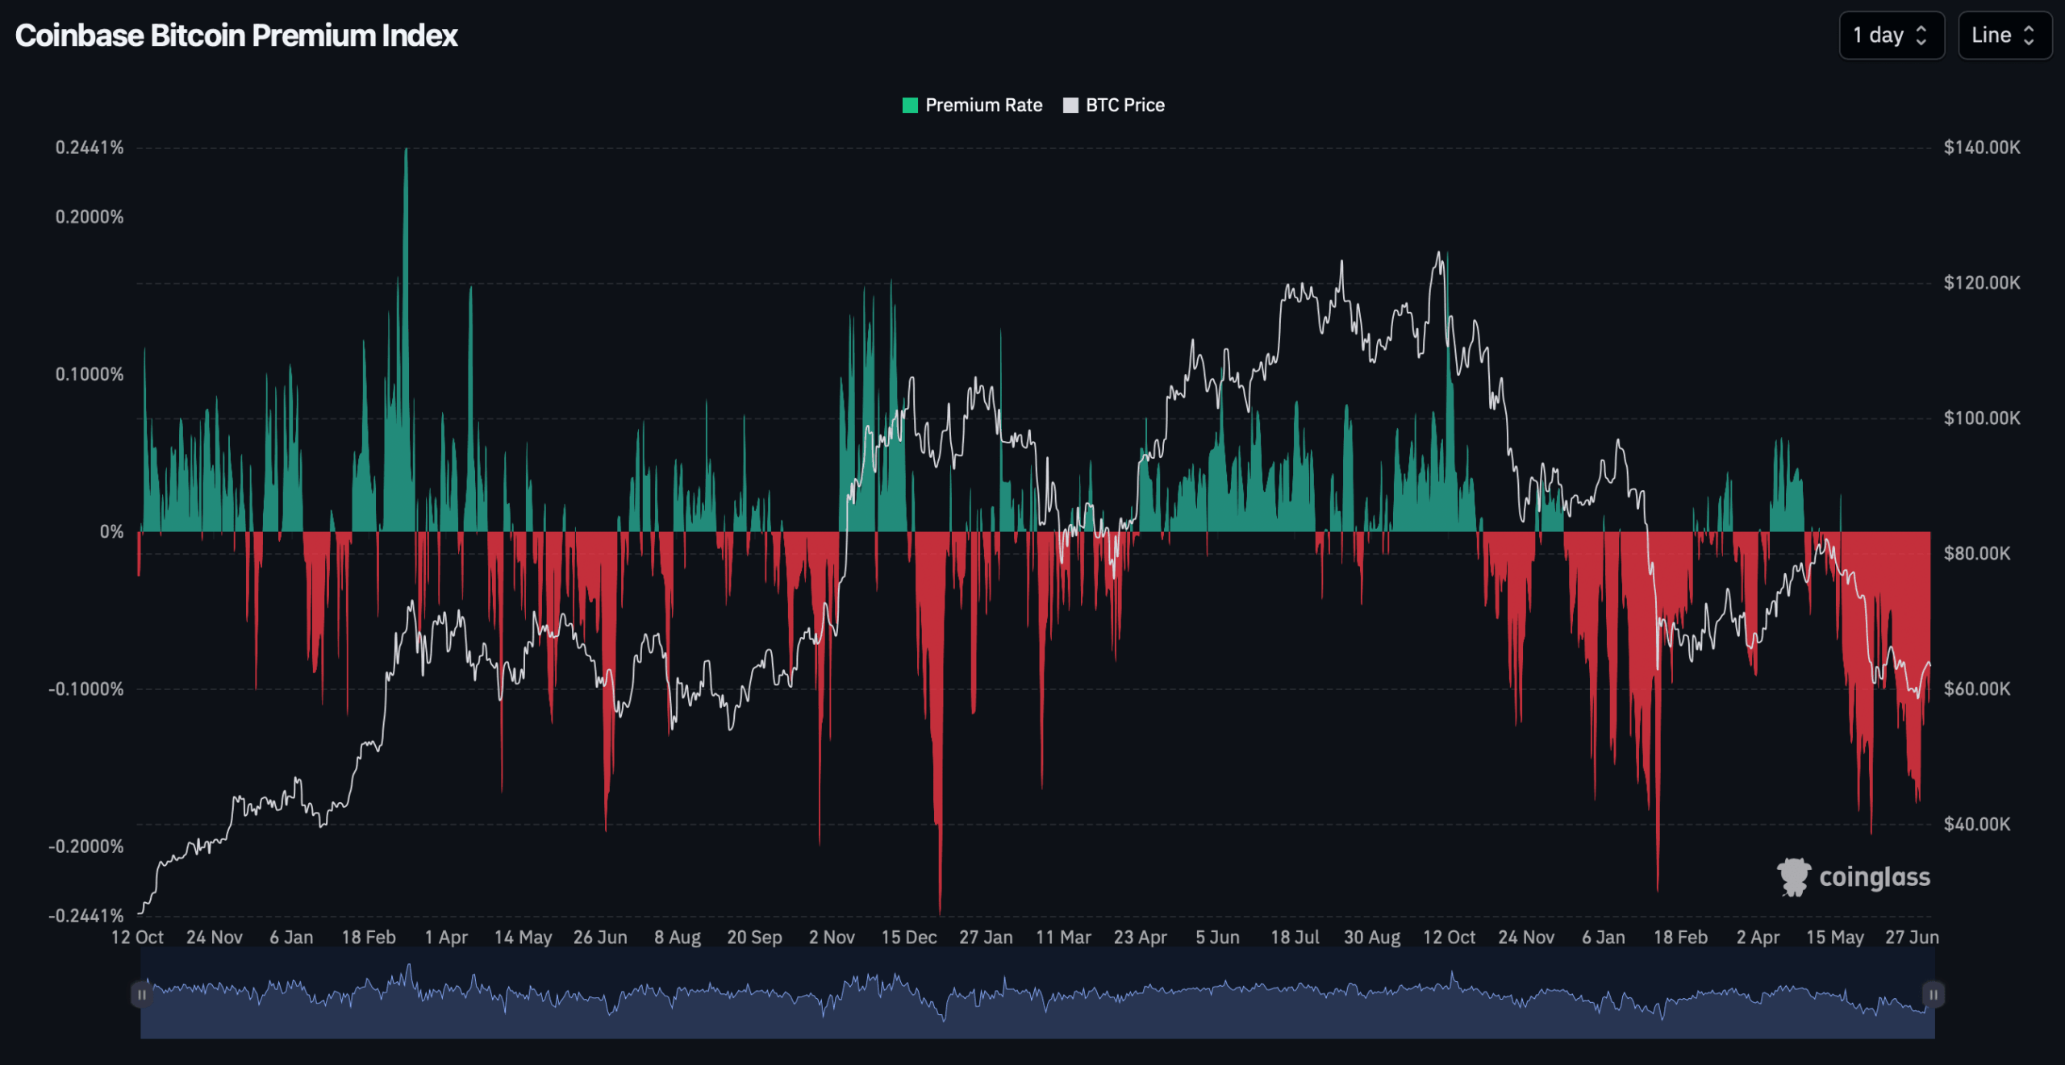Click the $140.00K price axis label
Viewport: 2065px width, 1065px height.
pos(1982,148)
